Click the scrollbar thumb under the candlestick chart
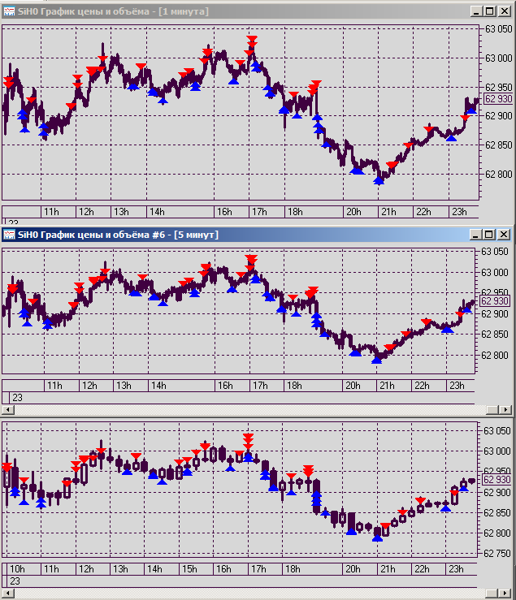516x600 pixels. coord(492,594)
